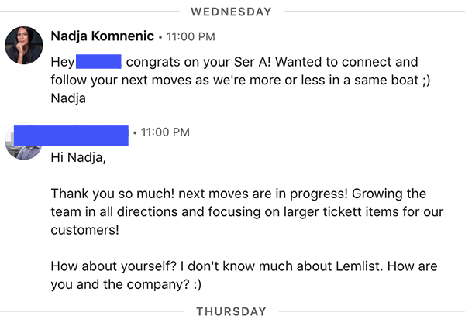Viewport: 465px width, 326px height.
Task: Click the 11:00 PM timestamp beside Nadja Komnenic
Action: coord(190,36)
